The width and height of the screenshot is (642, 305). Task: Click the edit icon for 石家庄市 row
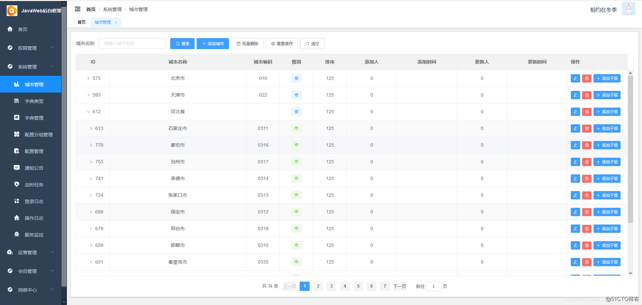click(x=575, y=129)
